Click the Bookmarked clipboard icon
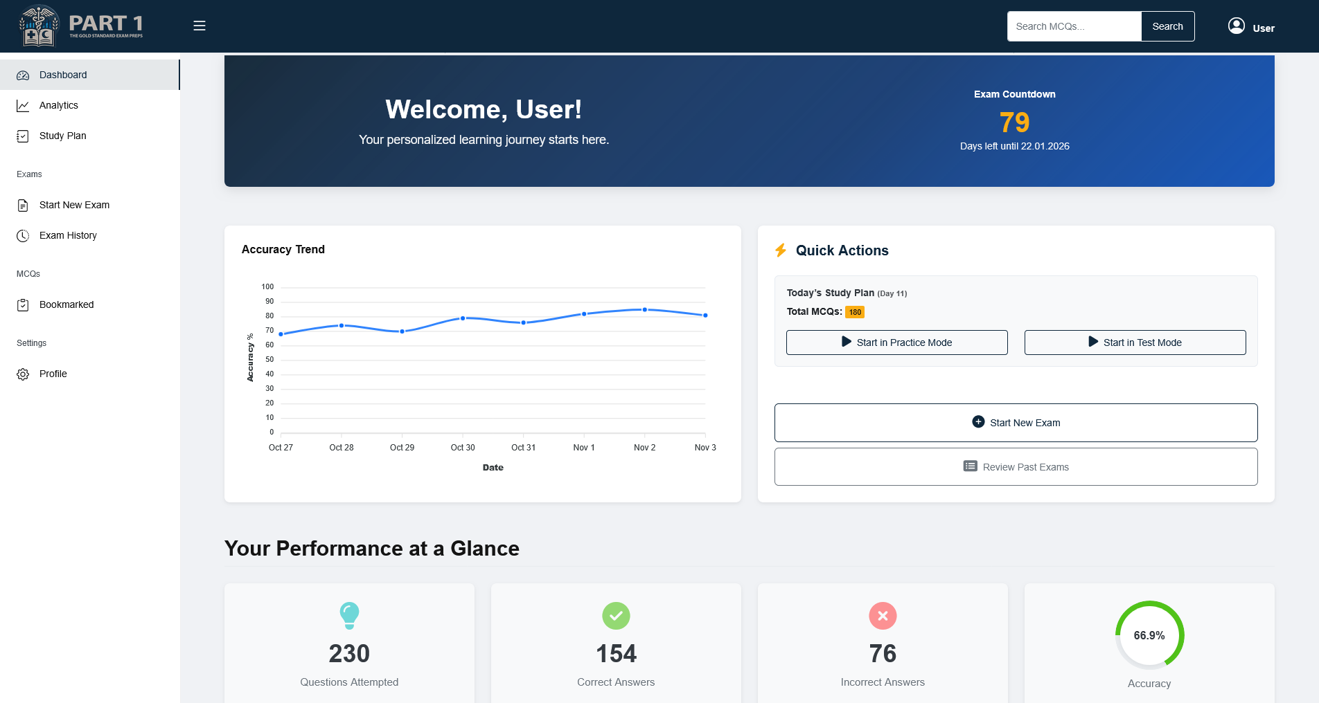The height and width of the screenshot is (703, 1319). [23, 305]
